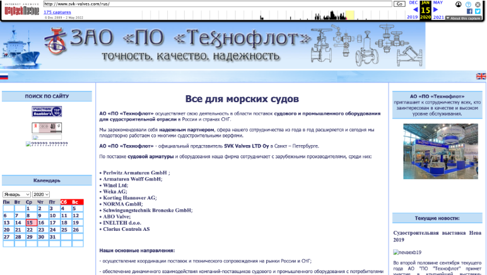Image resolution: width=487 pixels, height=275 pixels.
Task: Select calendar day 25
Action: pyautogui.click(x=66, y=230)
